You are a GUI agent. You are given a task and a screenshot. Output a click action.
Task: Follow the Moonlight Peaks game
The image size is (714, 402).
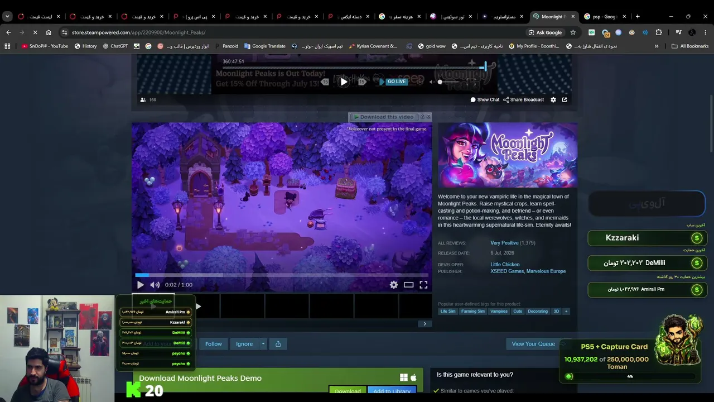(x=213, y=344)
